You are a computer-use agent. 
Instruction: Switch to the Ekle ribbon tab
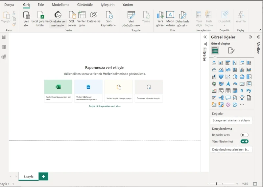click(x=41, y=5)
